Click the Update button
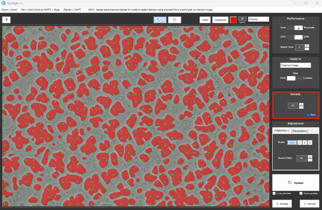This screenshot has height=210, width=322. coord(296,183)
